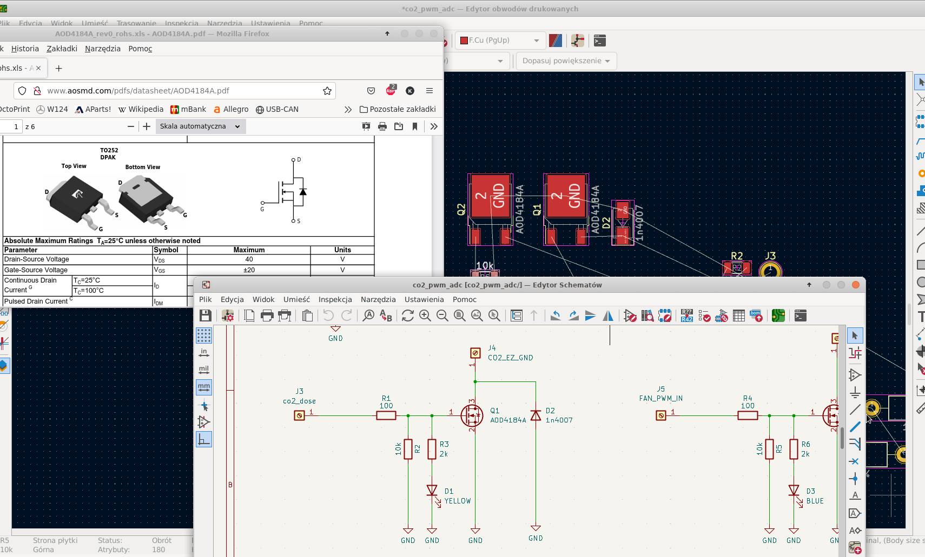Open the PCB editor from schematic toolbar
925x557 pixels.
tap(778, 316)
